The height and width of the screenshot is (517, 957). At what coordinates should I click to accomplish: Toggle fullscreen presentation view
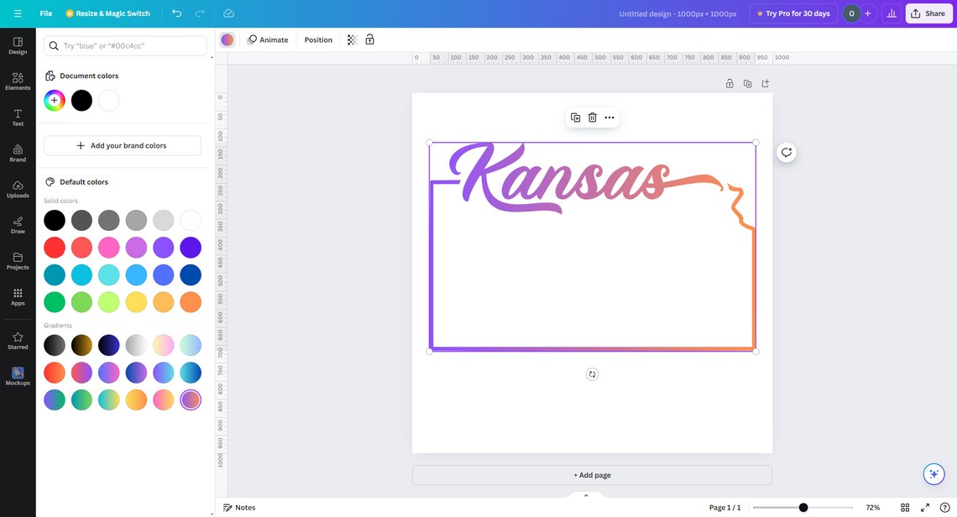(x=924, y=507)
